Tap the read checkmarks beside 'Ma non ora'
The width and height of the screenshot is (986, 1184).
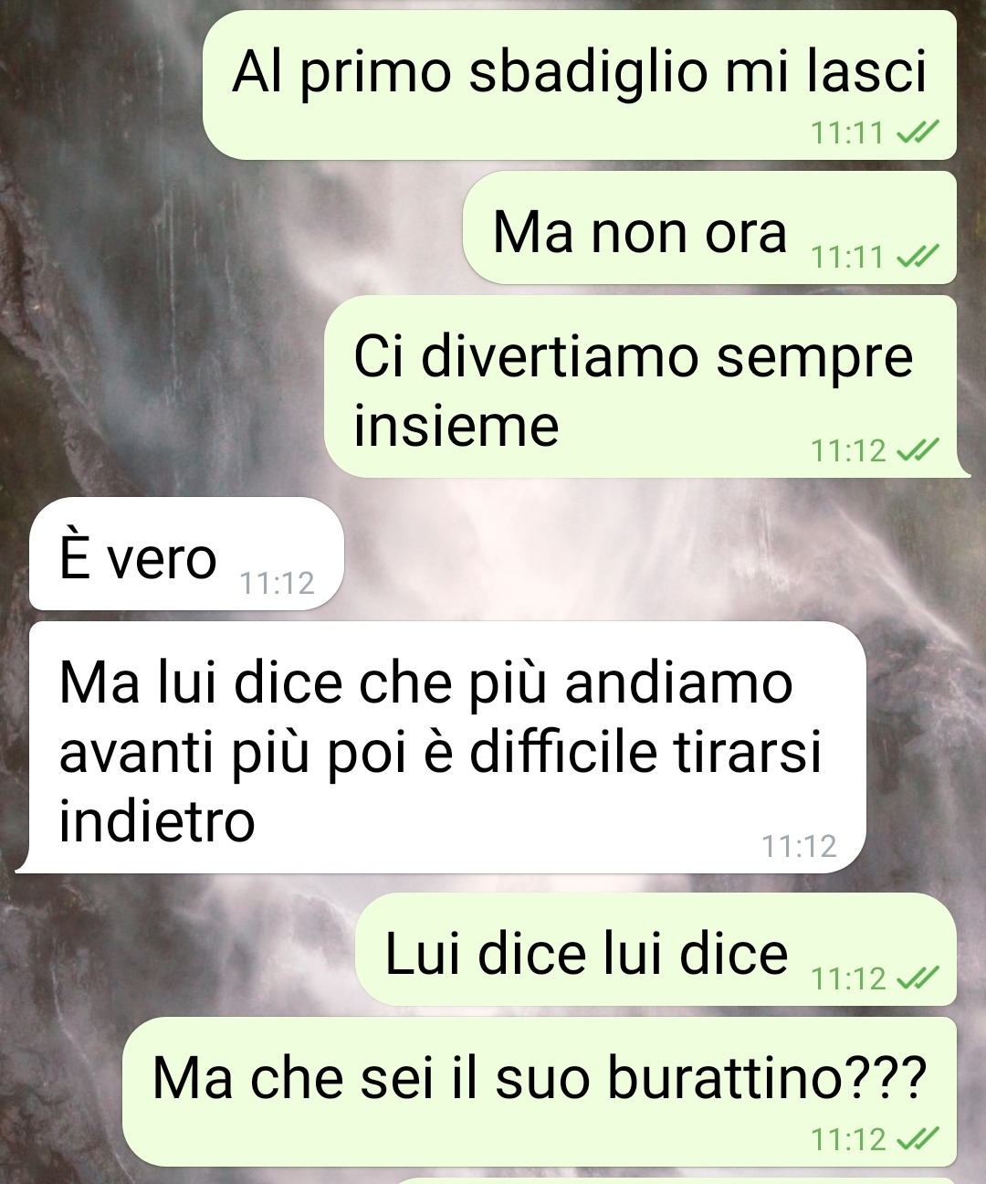pos(918,257)
